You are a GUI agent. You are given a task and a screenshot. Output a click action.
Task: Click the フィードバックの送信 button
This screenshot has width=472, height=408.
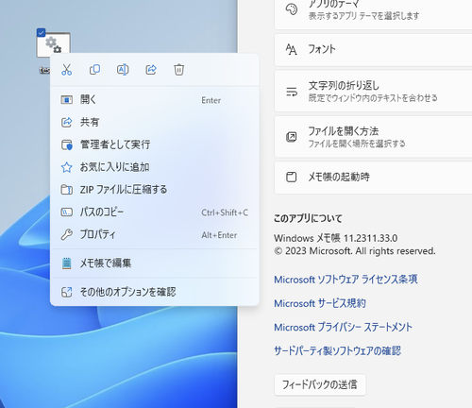(x=320, y=384)
